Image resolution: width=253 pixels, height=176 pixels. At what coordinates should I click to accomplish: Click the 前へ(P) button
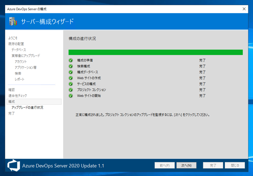point(164,165)
